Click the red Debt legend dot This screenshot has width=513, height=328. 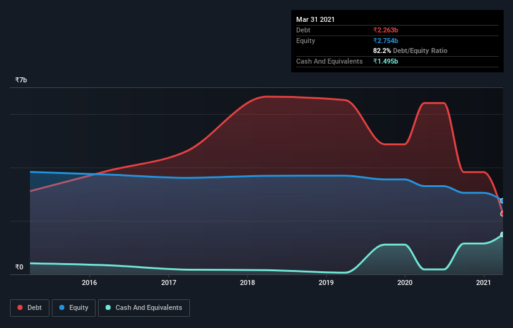(20, 307)
